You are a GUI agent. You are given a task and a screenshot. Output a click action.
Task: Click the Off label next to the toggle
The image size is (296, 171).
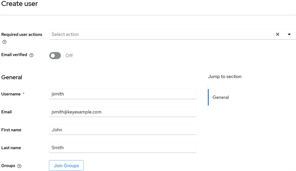(x=69, y=56)
